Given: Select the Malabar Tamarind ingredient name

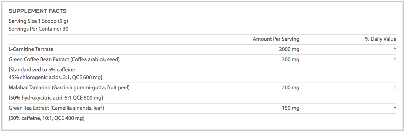Looking at the screenshot, I should coord(69,87).
